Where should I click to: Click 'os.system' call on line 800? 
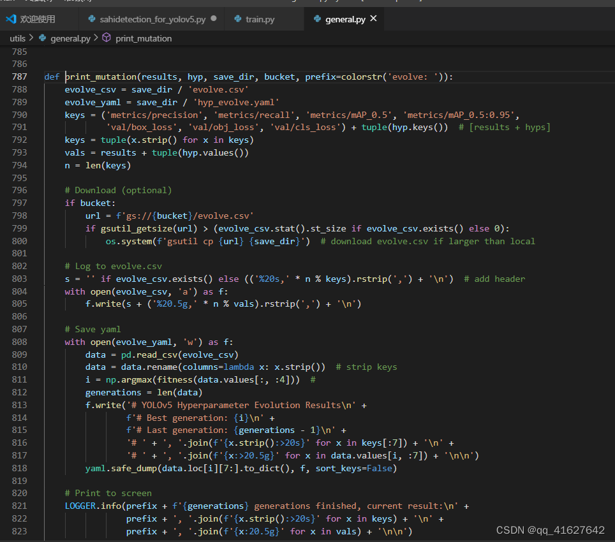129,242
